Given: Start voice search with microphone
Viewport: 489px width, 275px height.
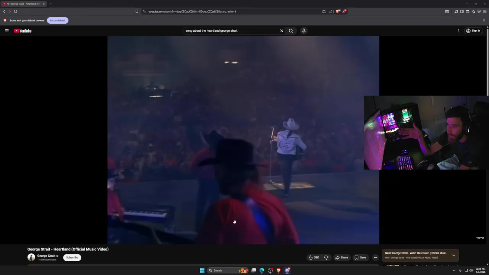Looking at the screenshot, I should pyautogui.click(x=304, y=31).
